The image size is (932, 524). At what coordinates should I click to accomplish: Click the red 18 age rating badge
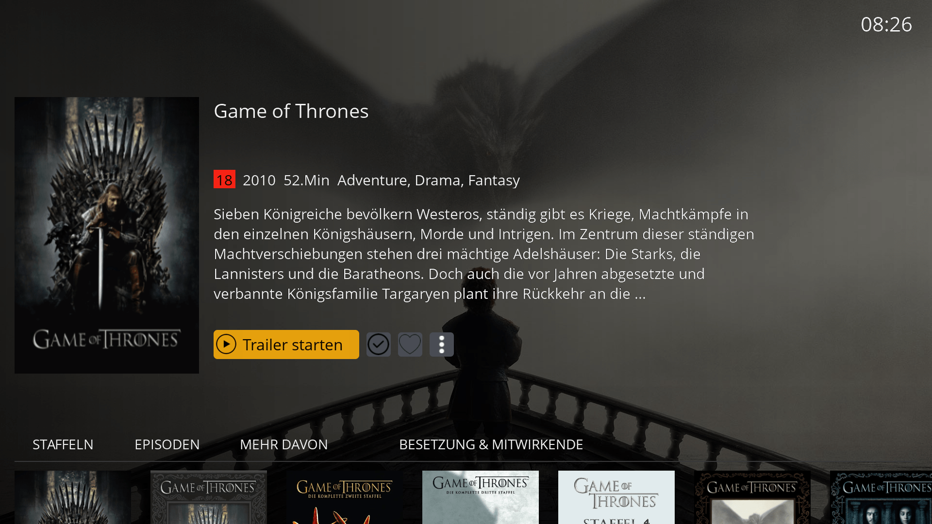tap(224, 179)
